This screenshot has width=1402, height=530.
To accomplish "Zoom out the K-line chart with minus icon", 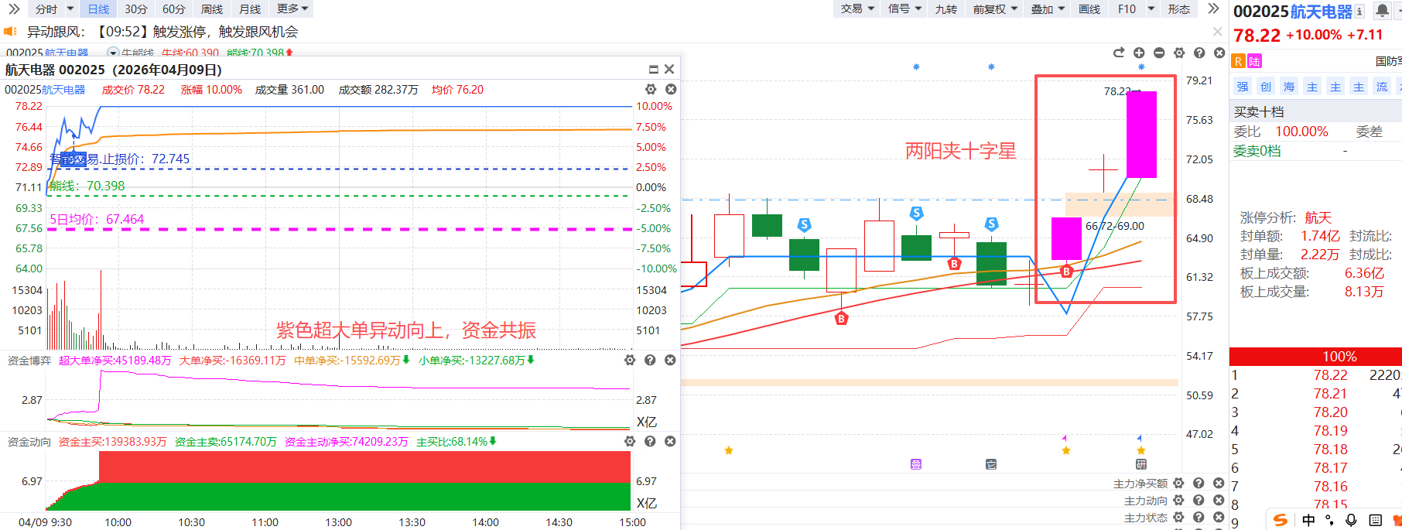I will (1159, 53).
